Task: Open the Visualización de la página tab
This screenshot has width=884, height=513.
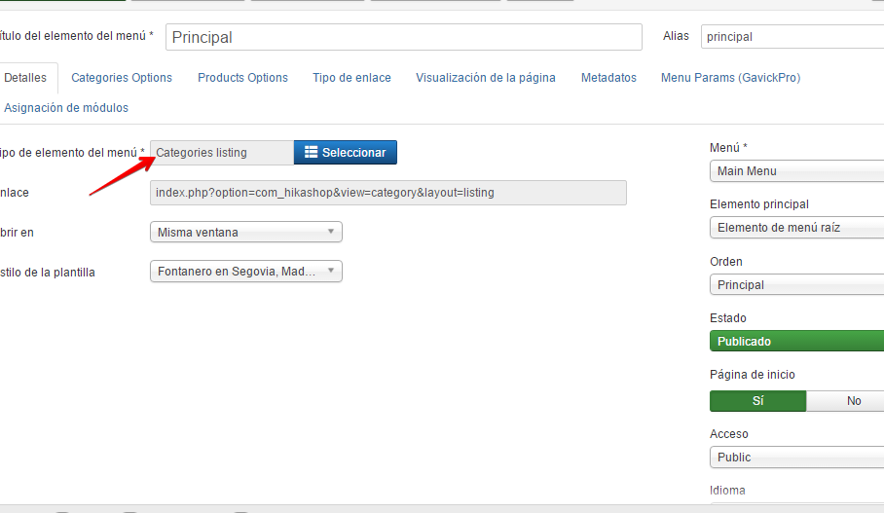Action: (x=486, y=78)
